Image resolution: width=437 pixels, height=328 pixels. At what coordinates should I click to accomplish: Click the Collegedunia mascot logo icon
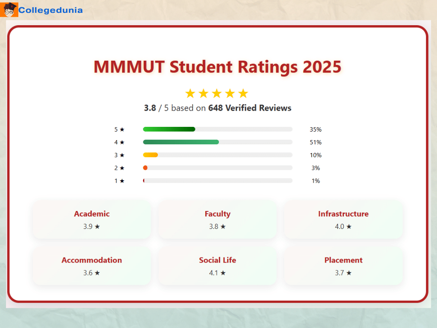tap(9, 9)
